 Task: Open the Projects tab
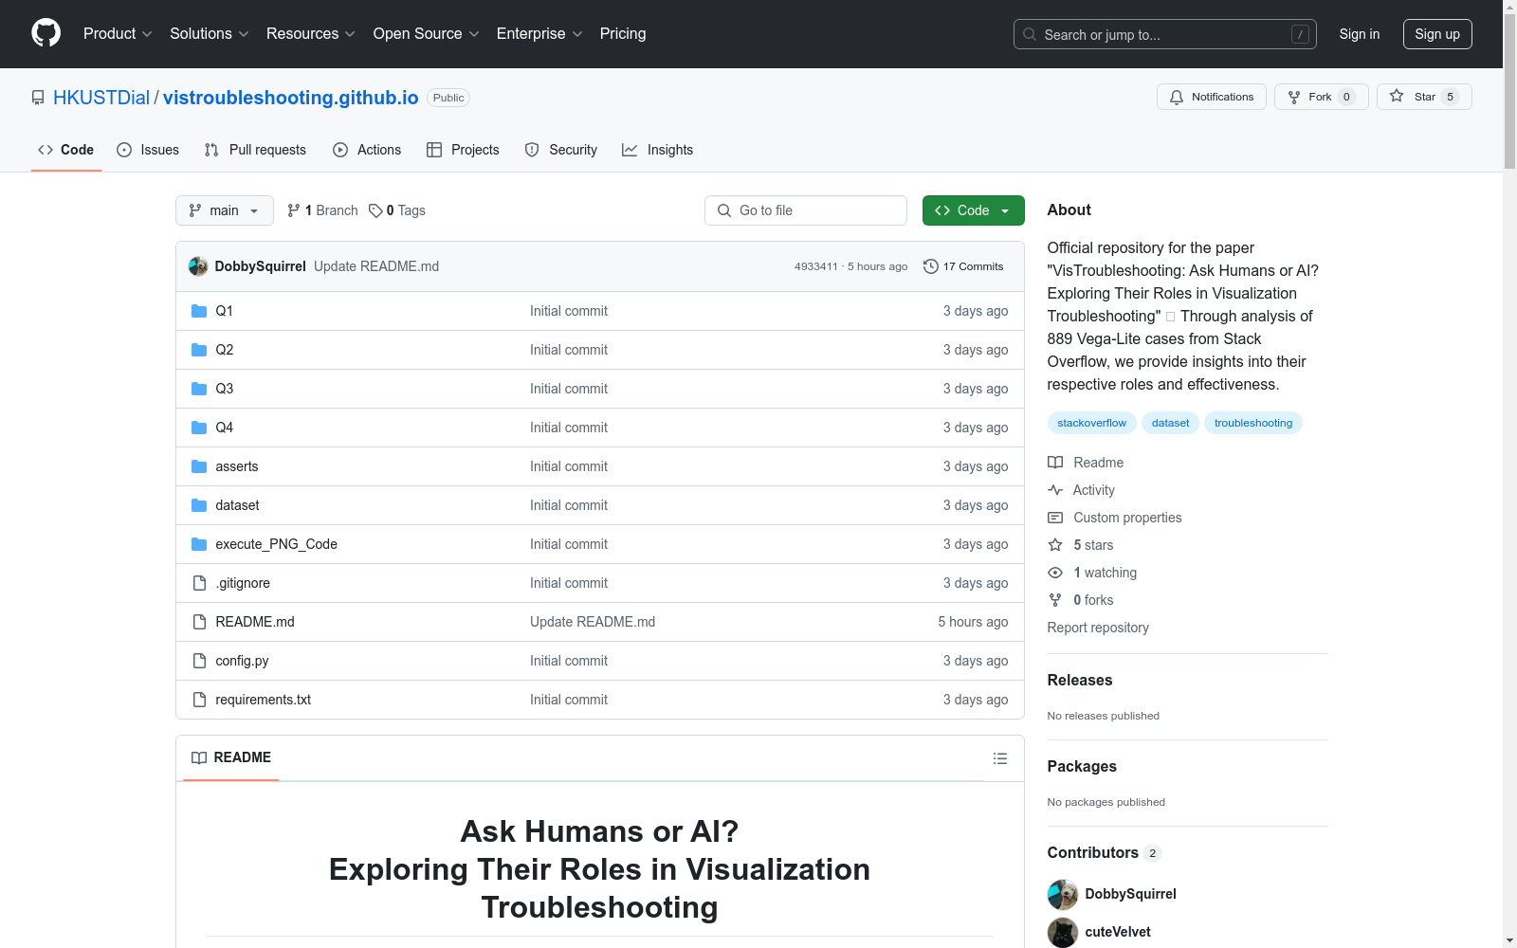463,150
